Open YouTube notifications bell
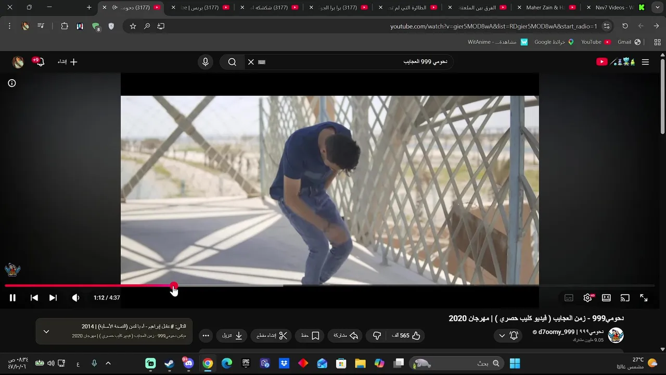The height and width of the screenshot is (375, 666). pyautogui.click(x=40, y=62)
